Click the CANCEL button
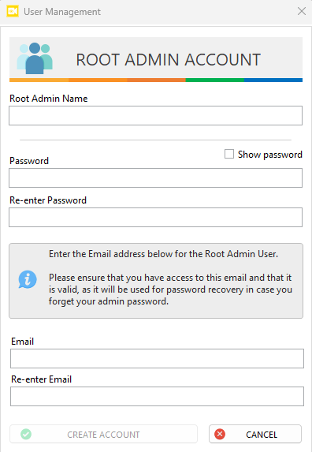Viewport: 312px width, 452px height. (x=255, y=434)
